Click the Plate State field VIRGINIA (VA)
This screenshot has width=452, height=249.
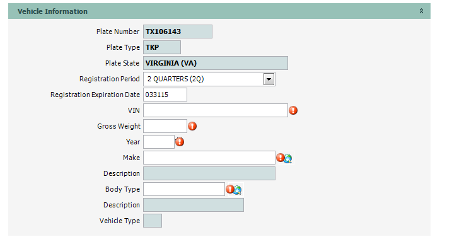[x=216, y=63]
